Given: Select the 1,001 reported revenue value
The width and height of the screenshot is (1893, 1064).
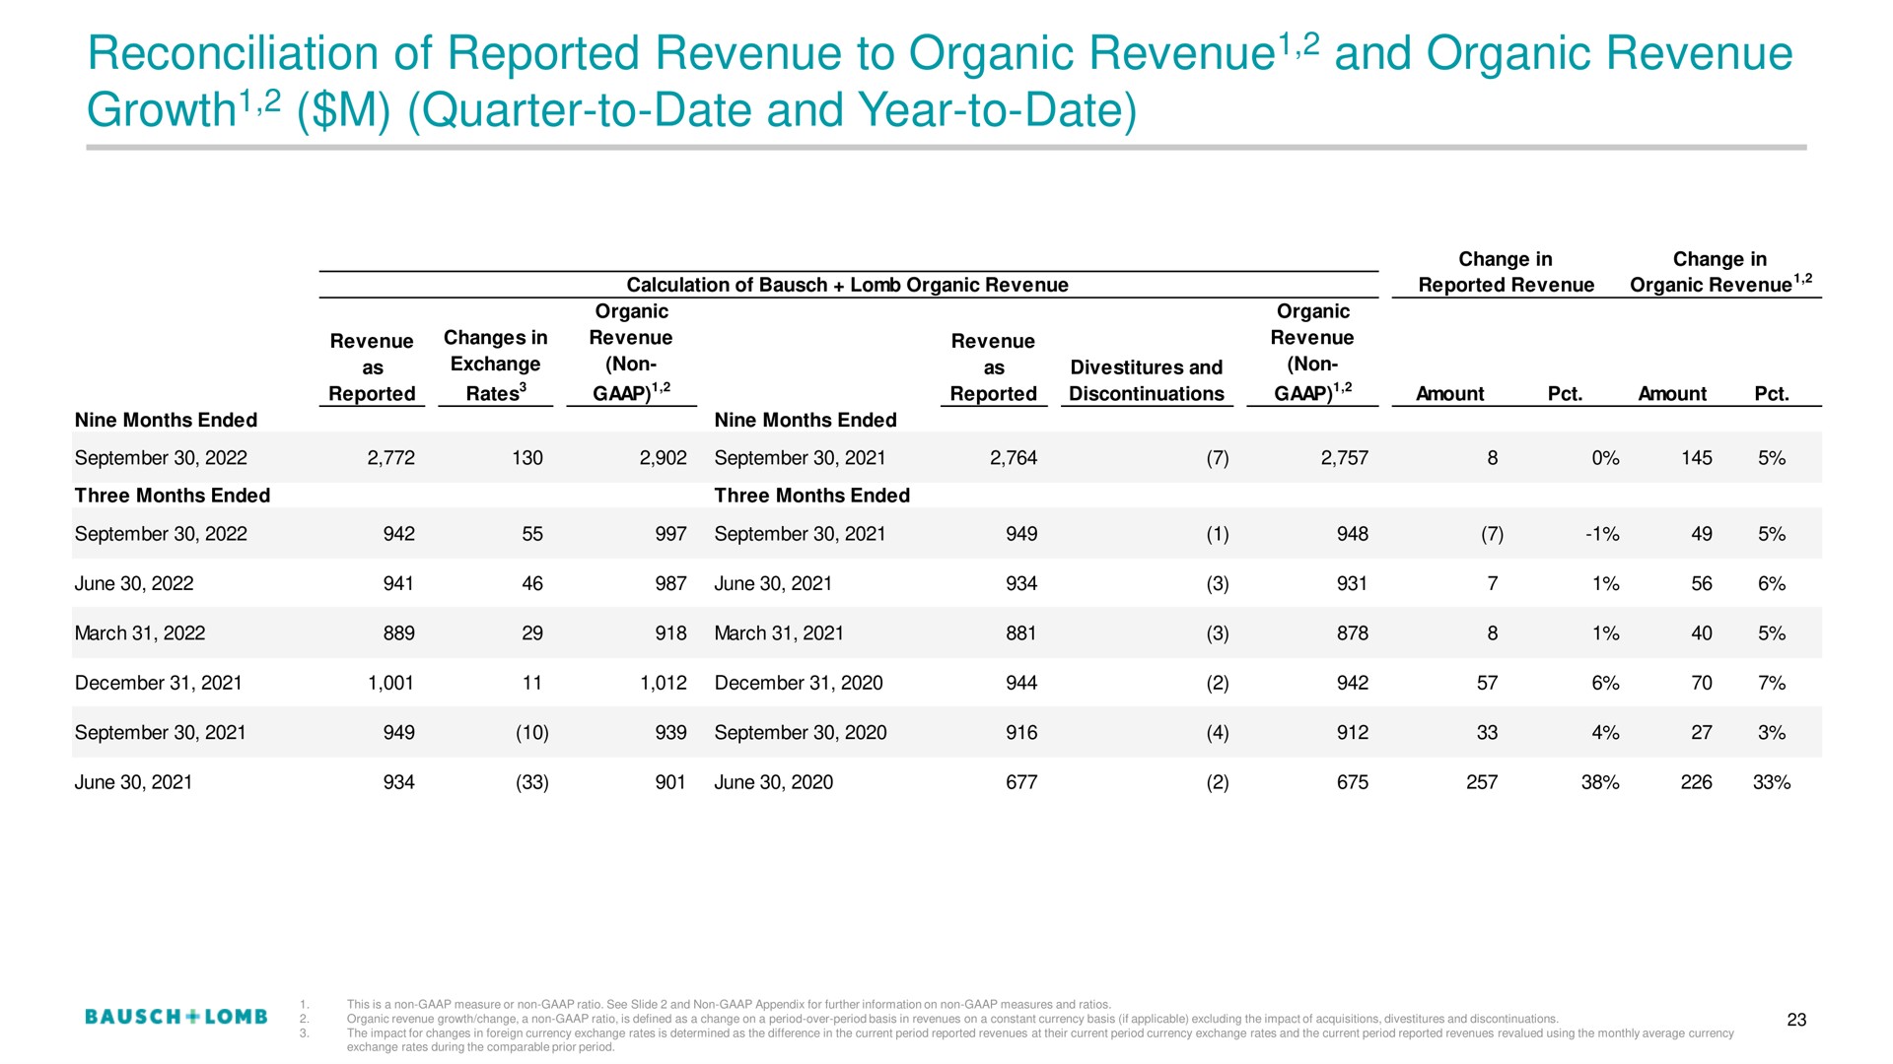Looking at the screenshot, I should [x=390, y=683].
